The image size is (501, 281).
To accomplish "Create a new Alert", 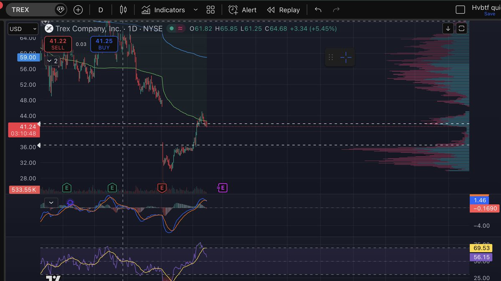I will pos(243,10).
